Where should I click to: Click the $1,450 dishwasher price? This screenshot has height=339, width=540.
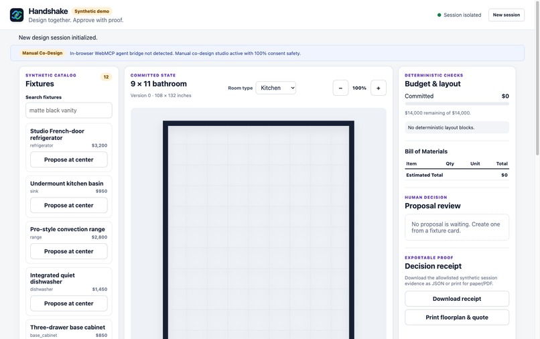pos(100,289)
